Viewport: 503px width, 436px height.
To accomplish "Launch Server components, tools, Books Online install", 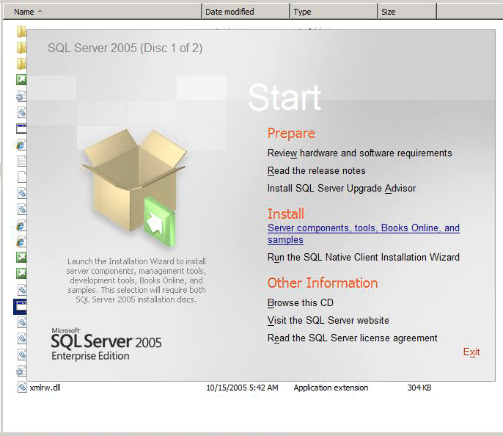I will 363,228.
